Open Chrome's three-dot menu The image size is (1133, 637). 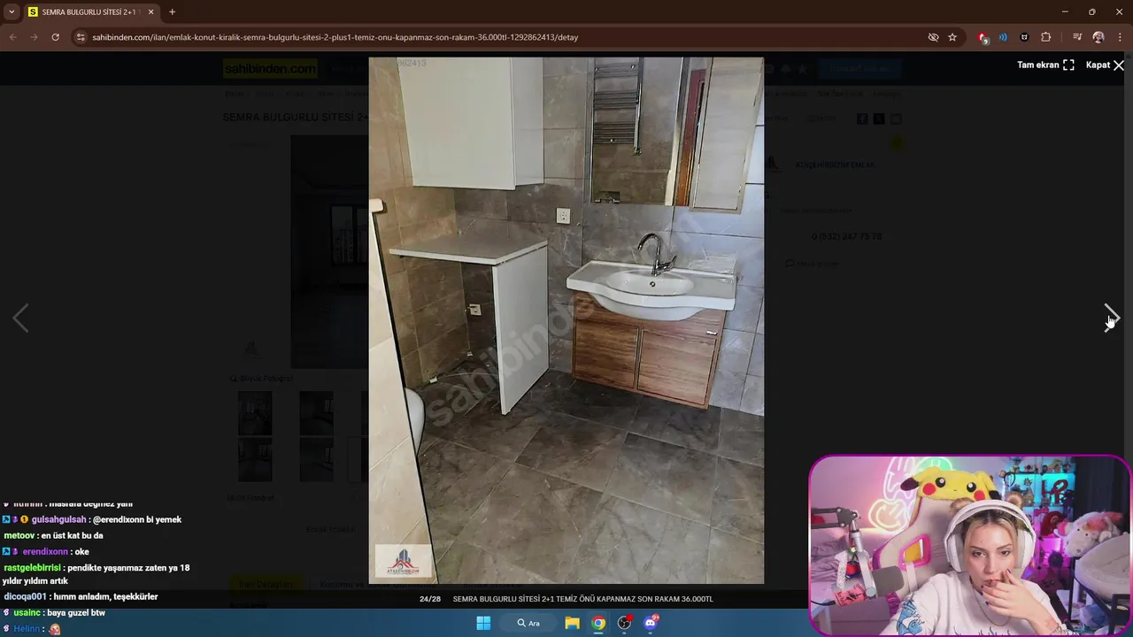point(1120,37)
